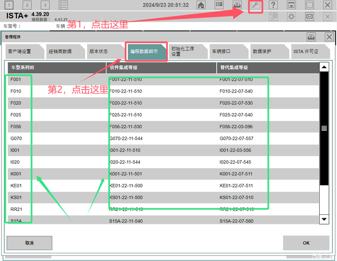Image resolution: width=337 pixels, height=261 pixels.
Task: Open the help question mark icon
Action: tap(273, 5)
